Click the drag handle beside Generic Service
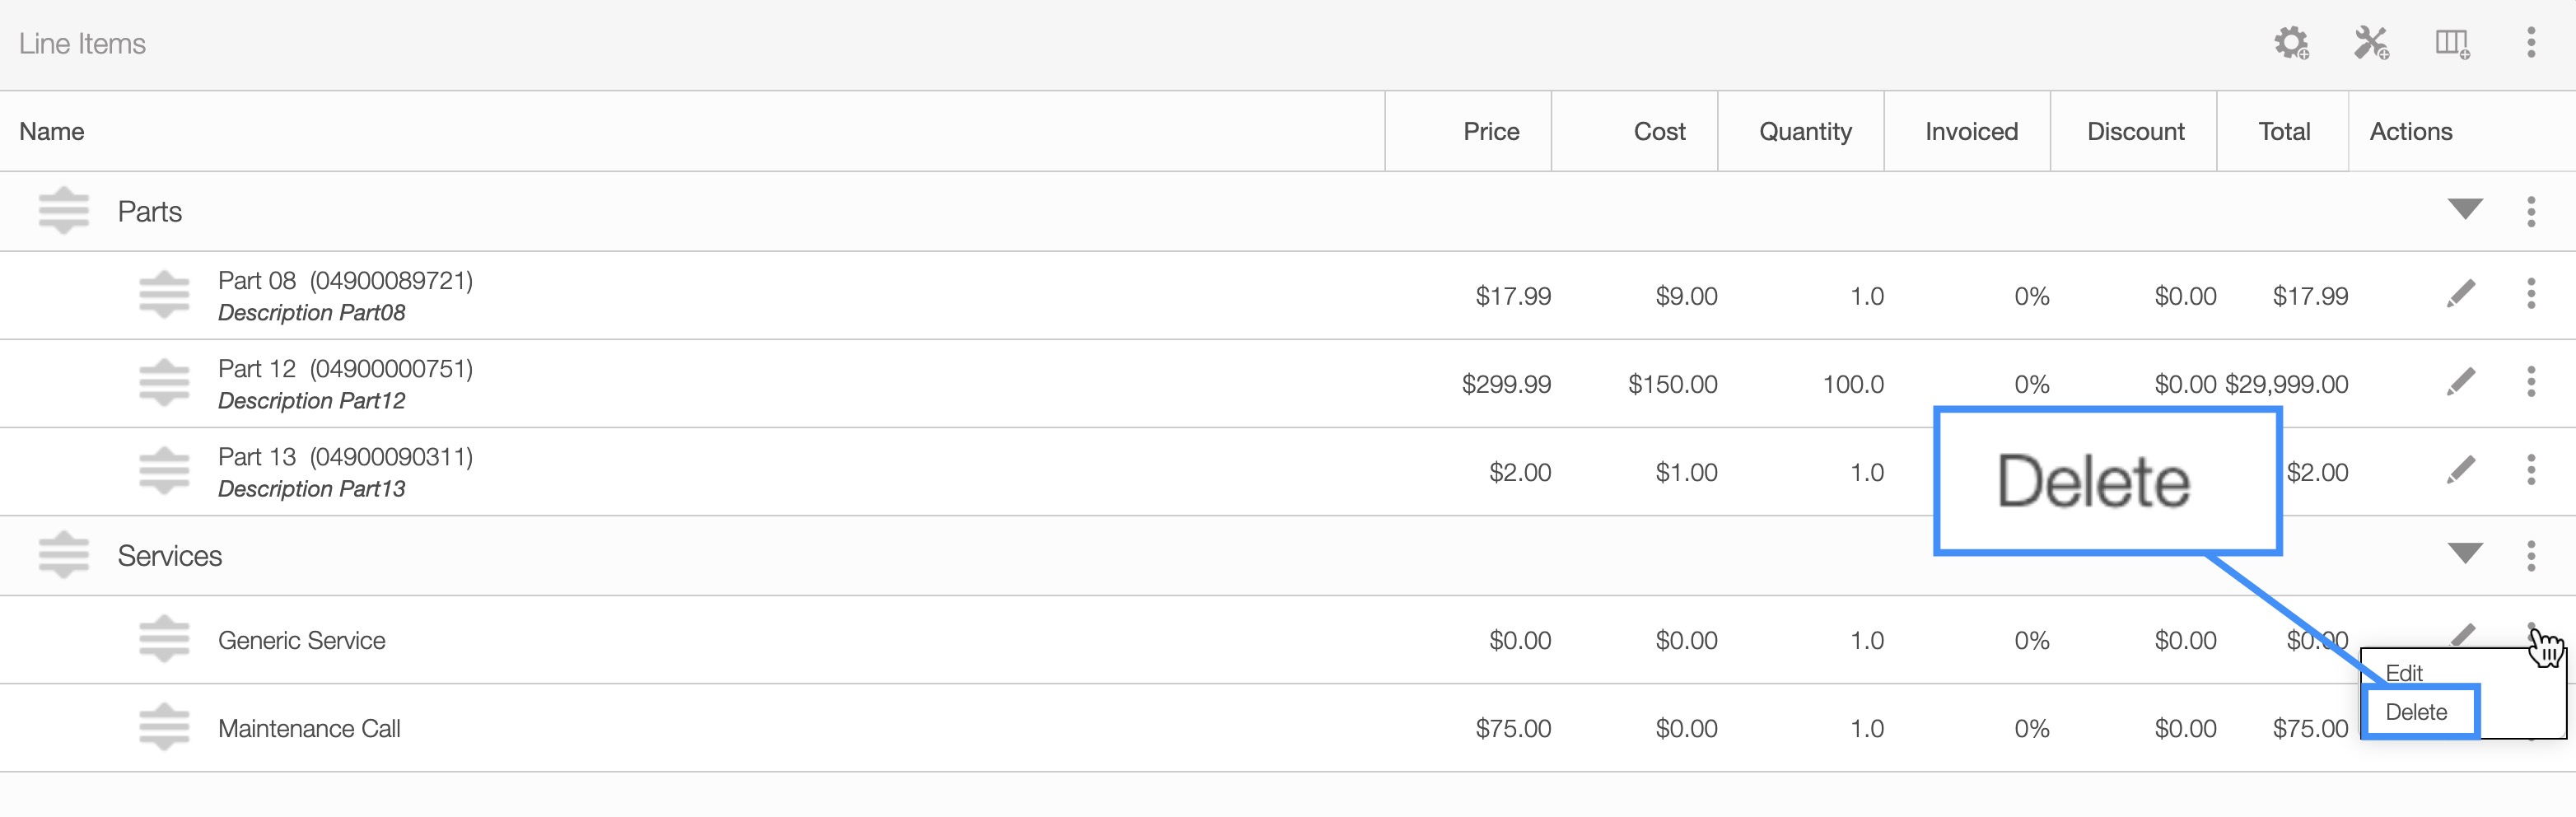 pos(164,639)
